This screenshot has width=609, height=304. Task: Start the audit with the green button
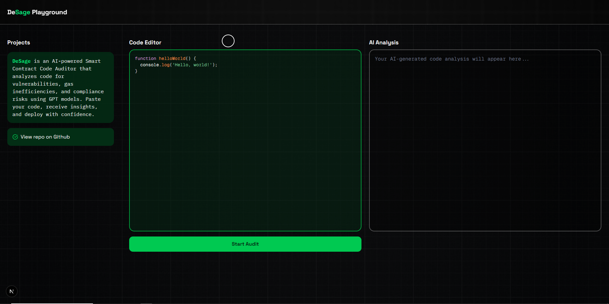[x=245, y=244]
